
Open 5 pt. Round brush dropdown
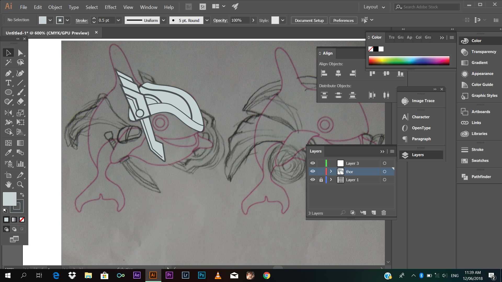coord(207,20)
